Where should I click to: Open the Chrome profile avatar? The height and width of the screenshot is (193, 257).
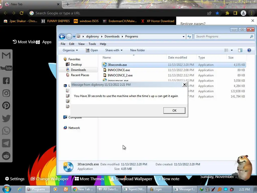coord(243,13)
